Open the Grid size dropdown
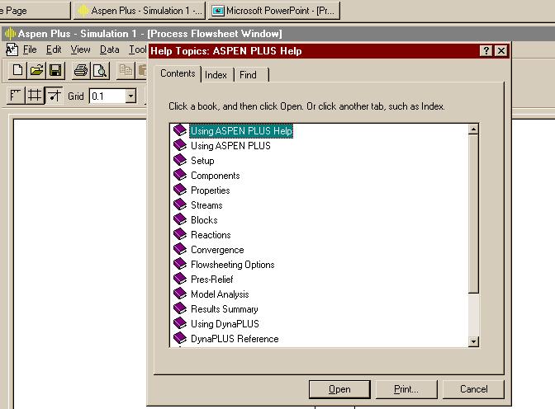The height and width of the screenshot is (409, 555). (130, 96)
